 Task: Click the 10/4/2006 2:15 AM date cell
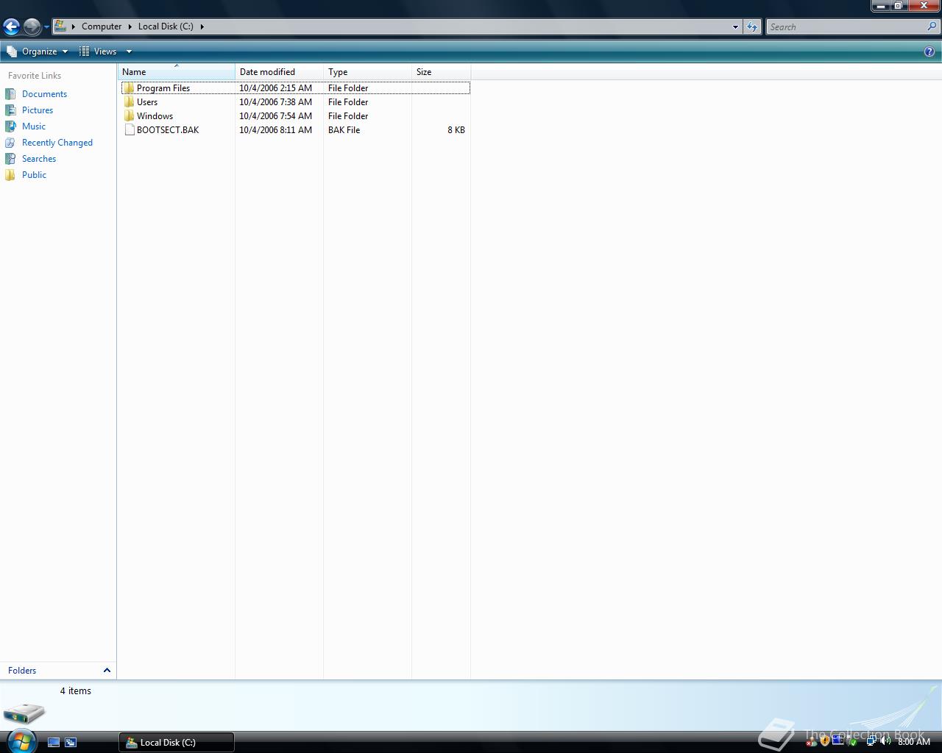(275, 88)
